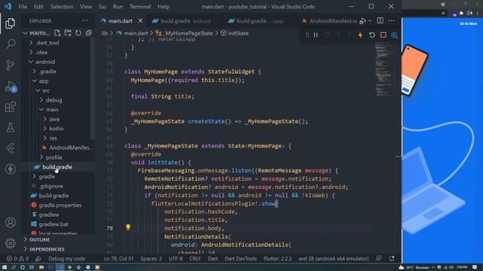Open the Edit menu
The height and width of the screenshot is (271, 483).
pyautogui.click(x=38, y=7)
